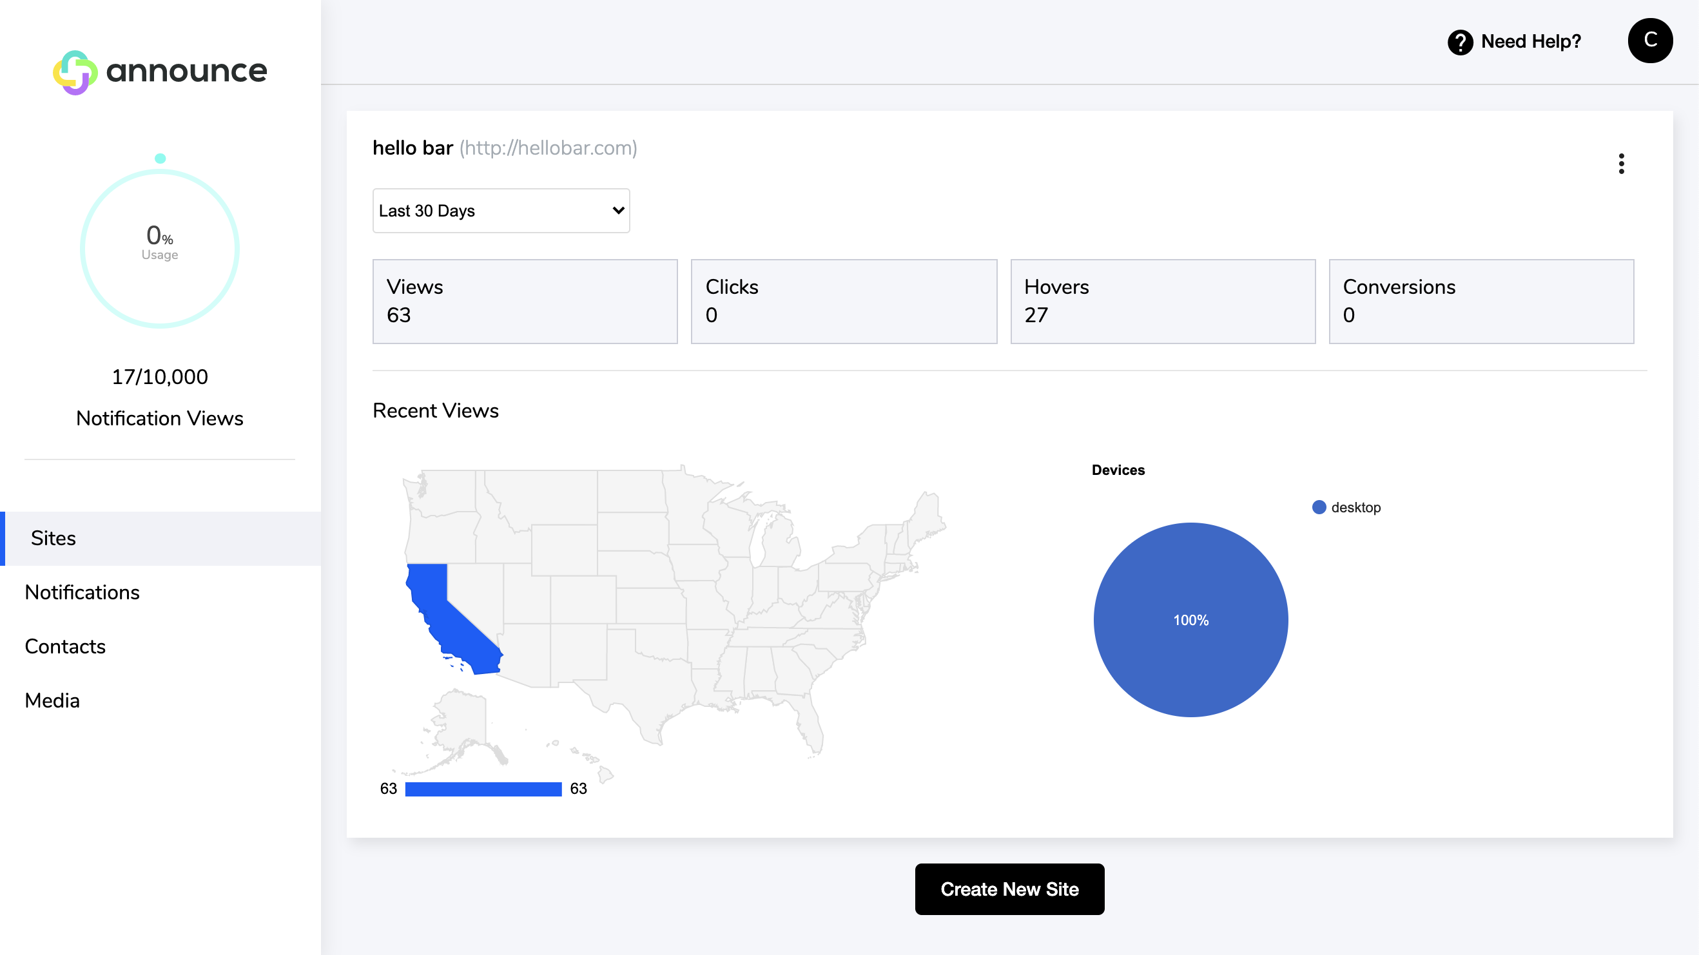Navigate to the Media section
The image size is (1699, 955).
point(52,700)
